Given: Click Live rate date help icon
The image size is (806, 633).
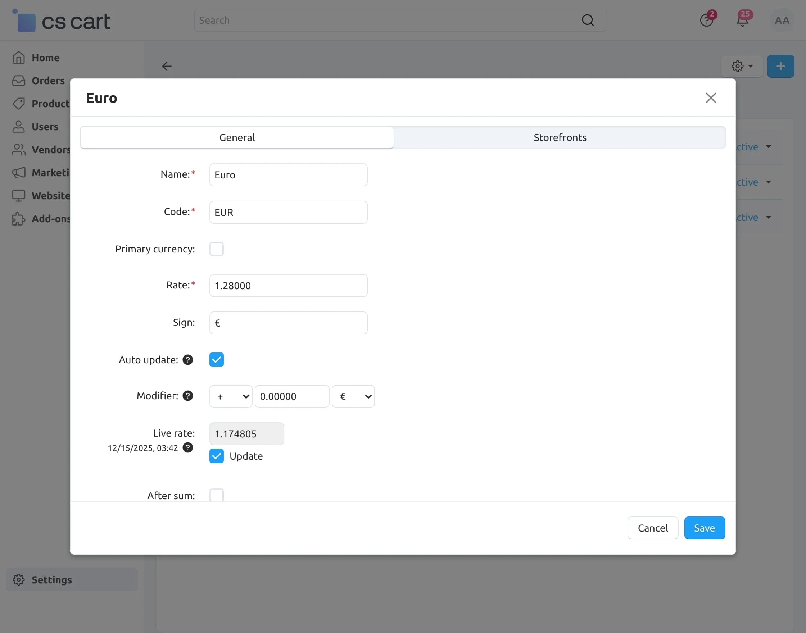Looking at the screenshot, I should [x=188, y=447].
